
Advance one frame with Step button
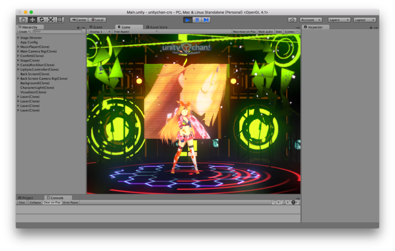click(206, 20)
